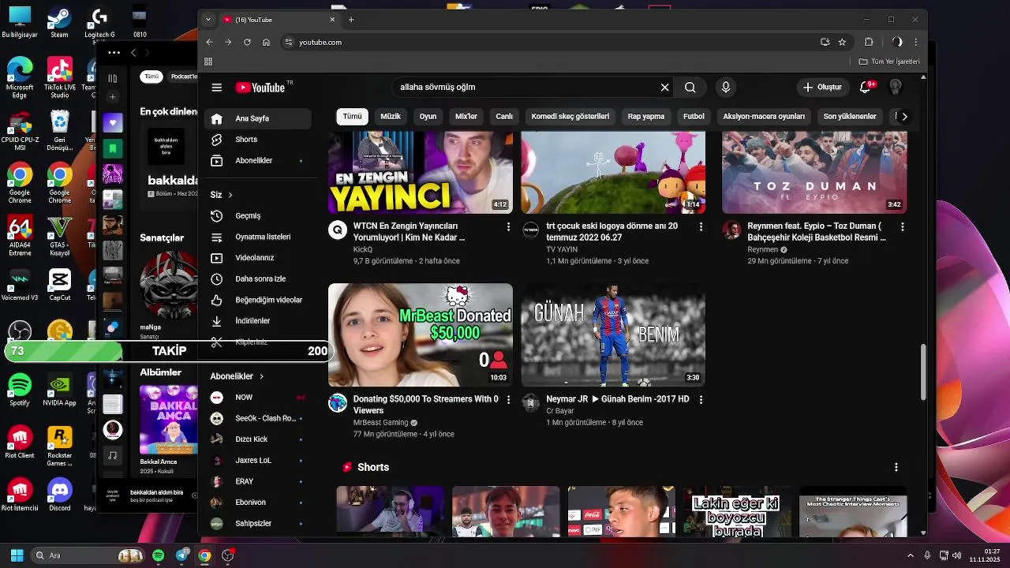Reload the page in Chrome
The width and height of the screenshot is (1010, 568).
pyautogui.click(x=247, y=42)
